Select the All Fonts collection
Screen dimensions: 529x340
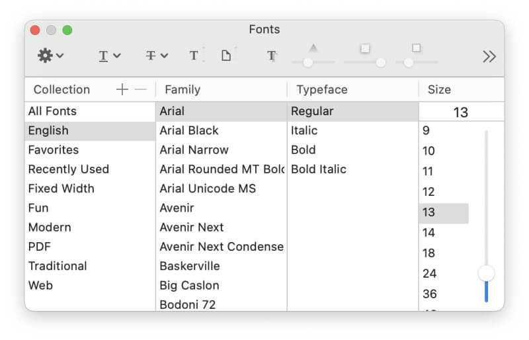(90, 111)
